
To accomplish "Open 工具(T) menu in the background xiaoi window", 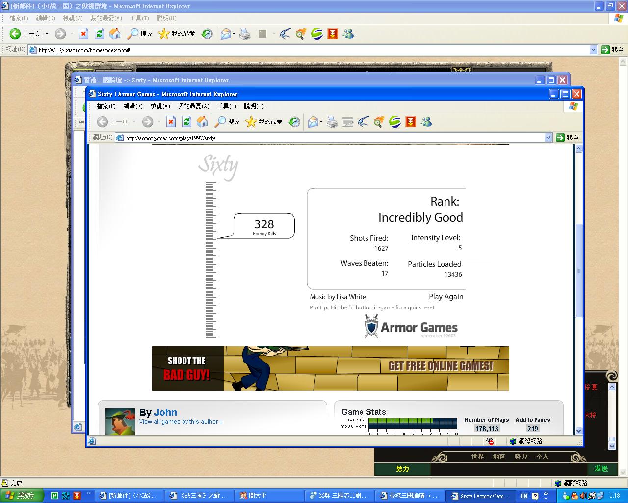I will click(x=139, y=18).
